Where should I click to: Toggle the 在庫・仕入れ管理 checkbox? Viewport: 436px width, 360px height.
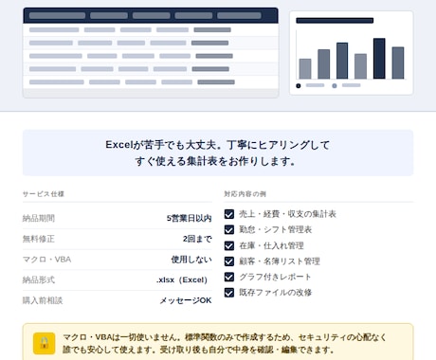[229, 245]
